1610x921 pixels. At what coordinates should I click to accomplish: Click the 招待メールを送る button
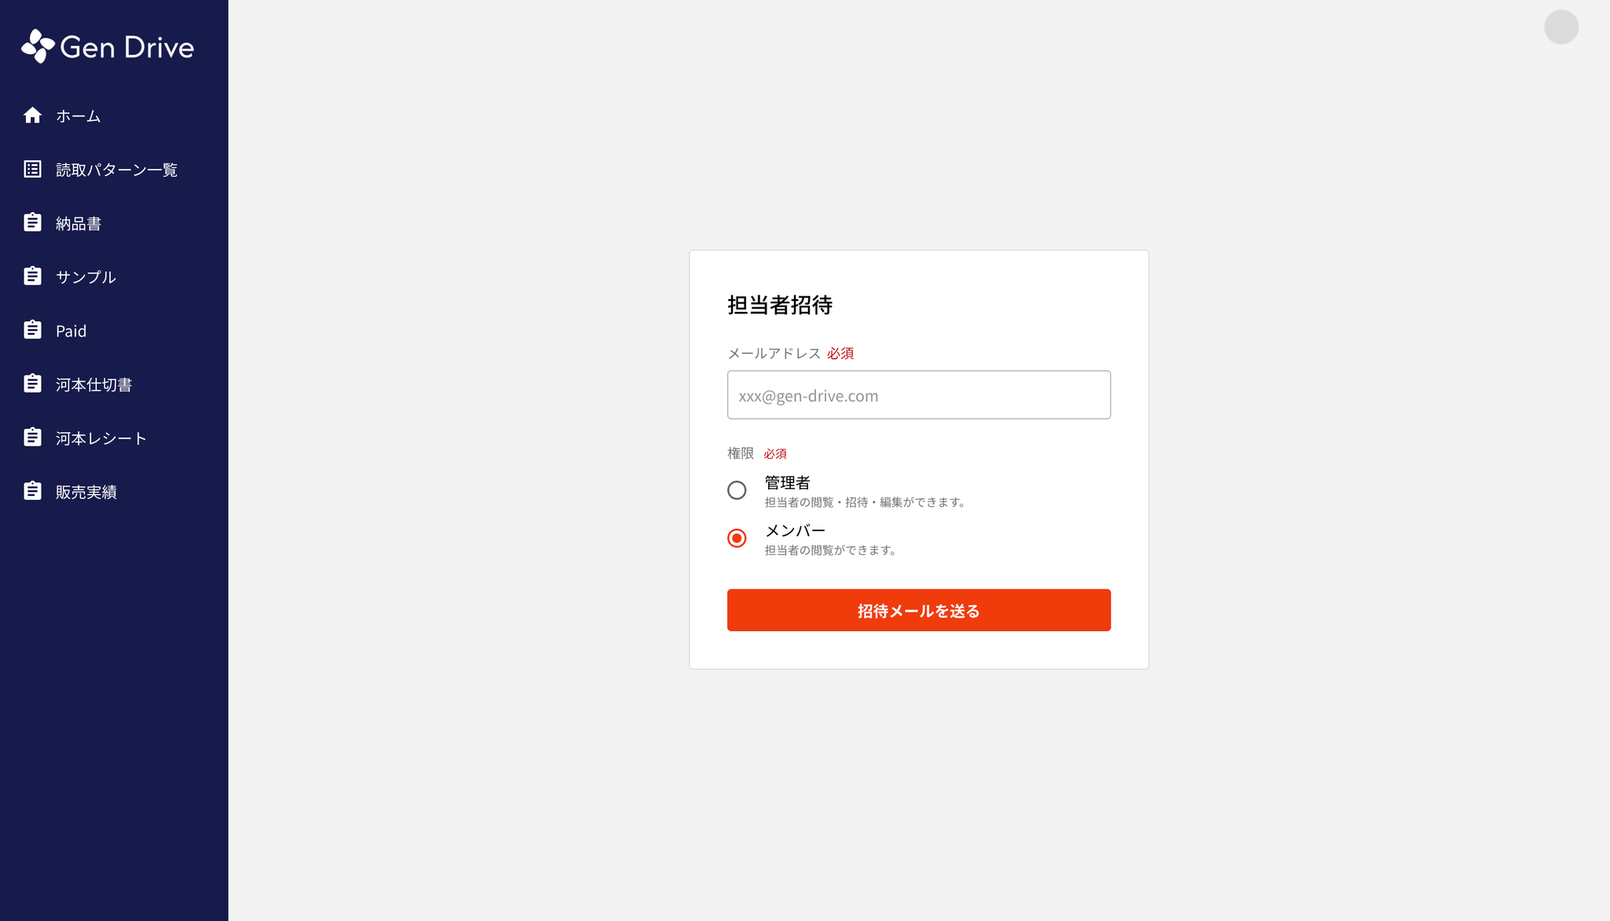point(918,610)
